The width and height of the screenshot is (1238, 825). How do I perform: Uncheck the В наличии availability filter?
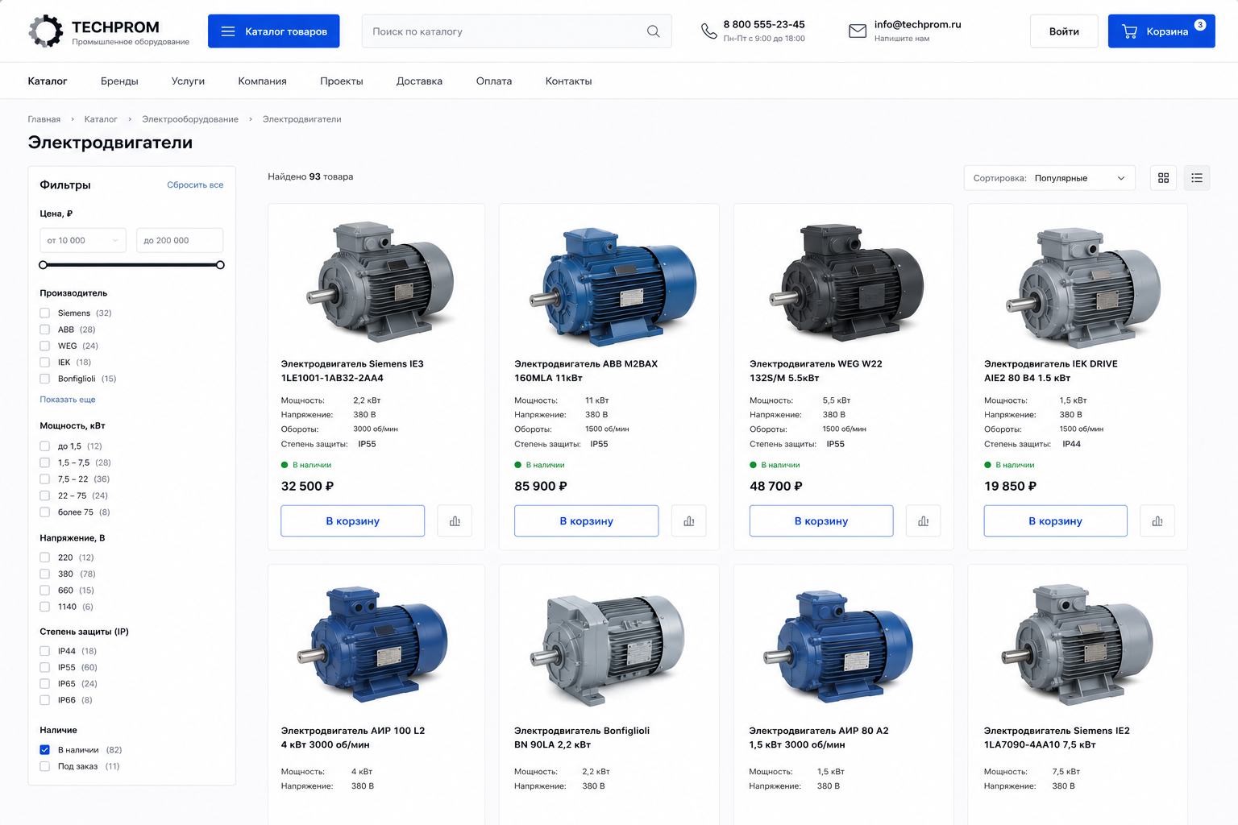click(45, 750)
